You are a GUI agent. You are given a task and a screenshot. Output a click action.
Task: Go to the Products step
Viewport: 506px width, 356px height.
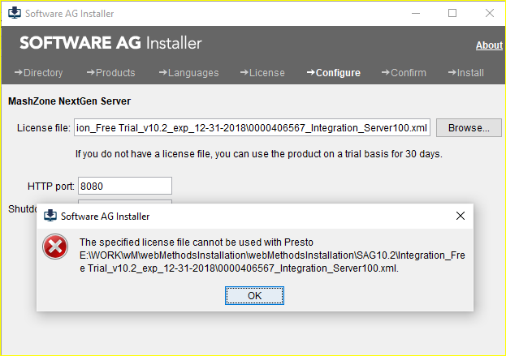tap(110, 73)
